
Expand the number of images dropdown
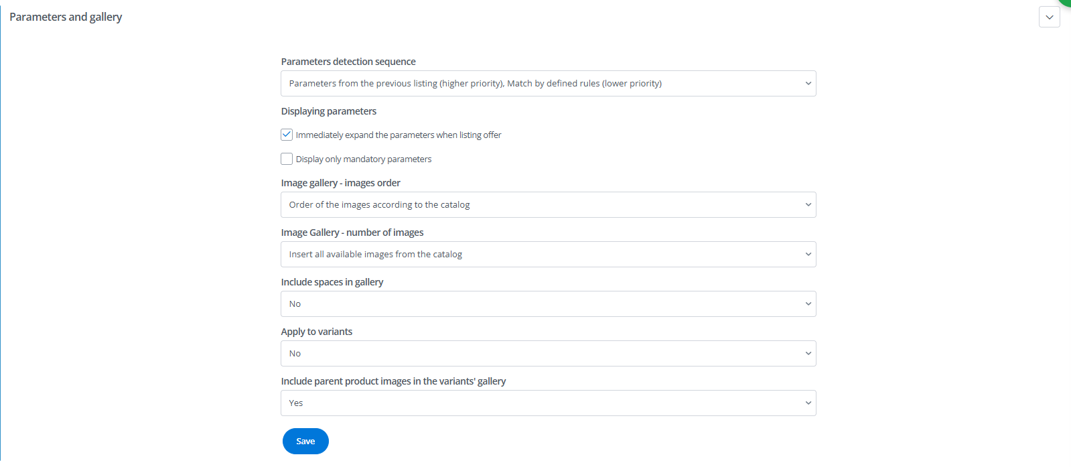548,255
